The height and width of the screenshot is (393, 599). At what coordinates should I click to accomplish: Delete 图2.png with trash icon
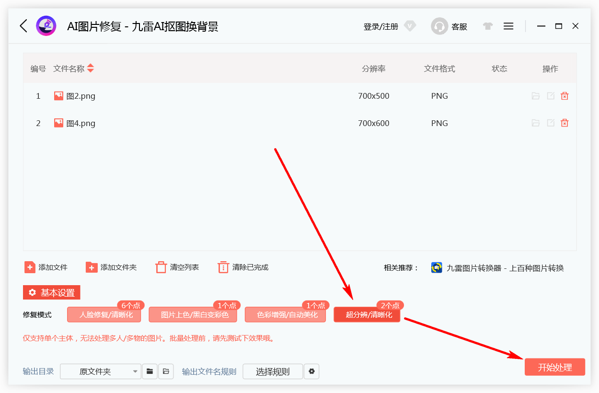565,96
